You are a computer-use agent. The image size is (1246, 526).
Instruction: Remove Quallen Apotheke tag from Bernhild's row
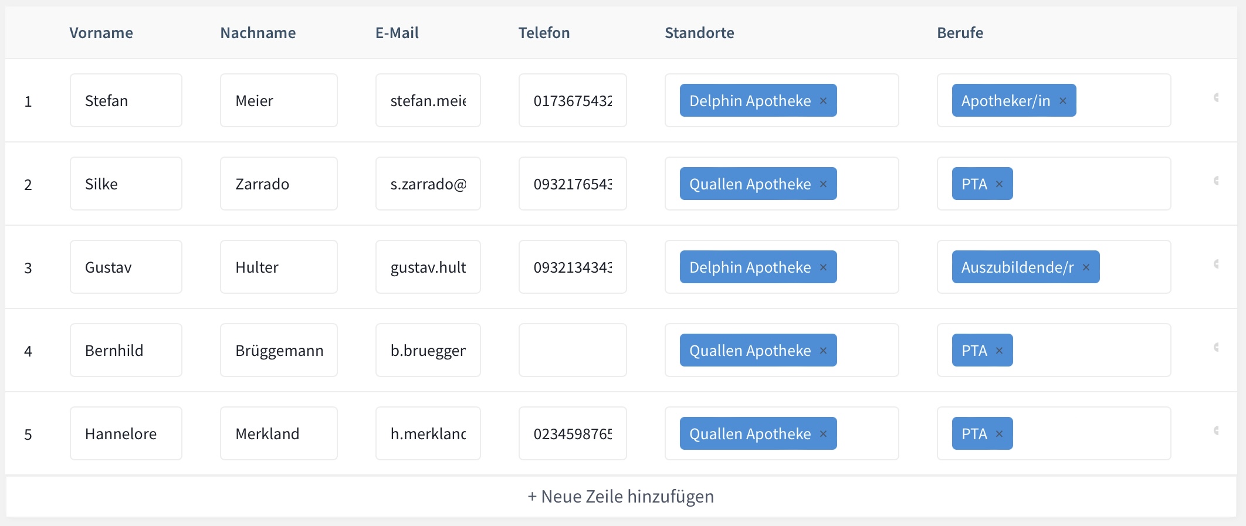[x=823, y=351]
